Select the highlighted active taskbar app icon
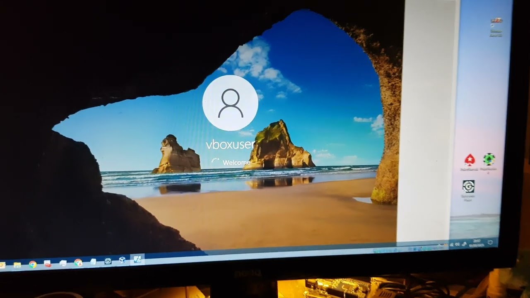Image resolution: width=530 pixels, height=298 pixels. [x=137, y=260]
